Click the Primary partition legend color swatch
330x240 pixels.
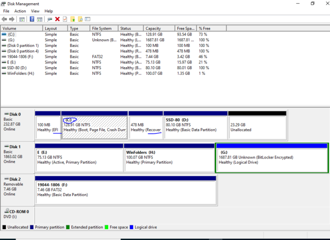(x=32, y=227)
